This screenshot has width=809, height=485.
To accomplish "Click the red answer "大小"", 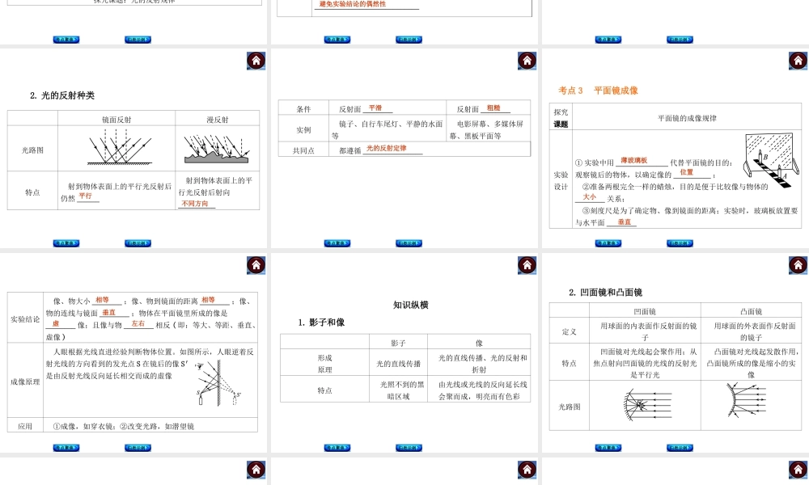I will (x=589, y=197).
